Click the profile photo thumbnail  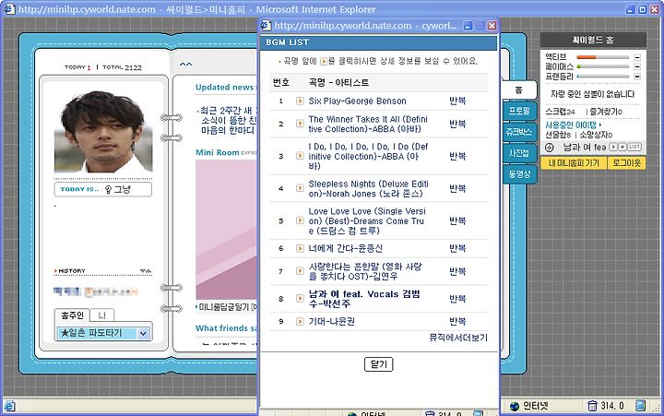click(x=103, y=131)
